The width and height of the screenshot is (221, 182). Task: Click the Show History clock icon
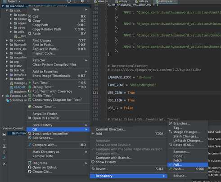tap(93, 162)
